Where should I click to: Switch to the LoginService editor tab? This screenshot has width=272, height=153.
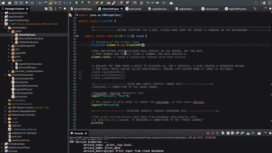[159, 9]
